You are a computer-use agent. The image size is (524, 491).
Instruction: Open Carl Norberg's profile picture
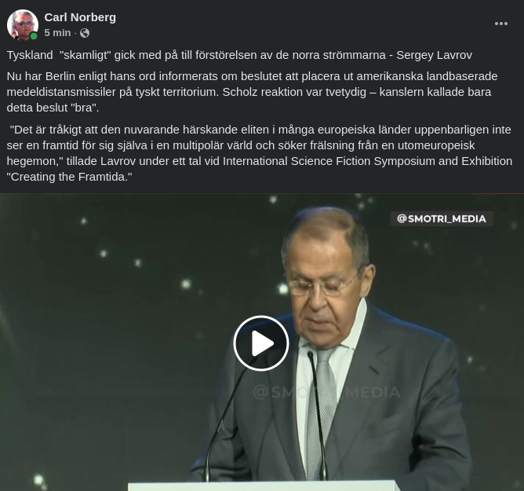coord(23,25)
